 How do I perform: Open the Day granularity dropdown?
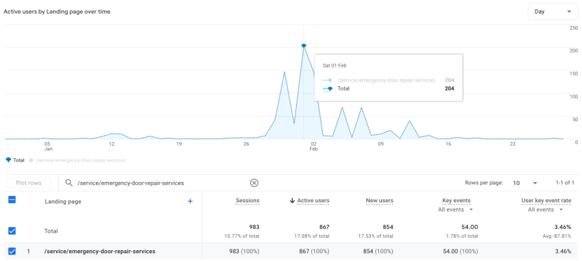(x=553, y=12)
